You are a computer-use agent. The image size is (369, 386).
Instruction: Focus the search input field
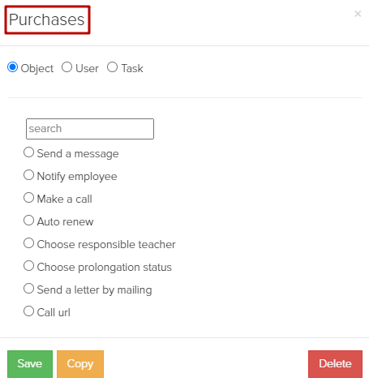90,129
